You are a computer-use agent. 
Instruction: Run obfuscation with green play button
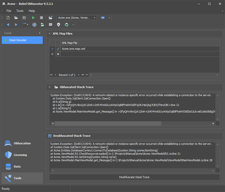33,18
